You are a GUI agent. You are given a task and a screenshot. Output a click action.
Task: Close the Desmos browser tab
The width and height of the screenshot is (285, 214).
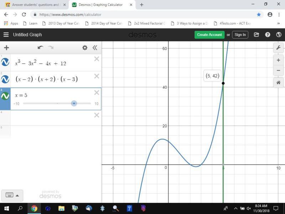(131, 5)
